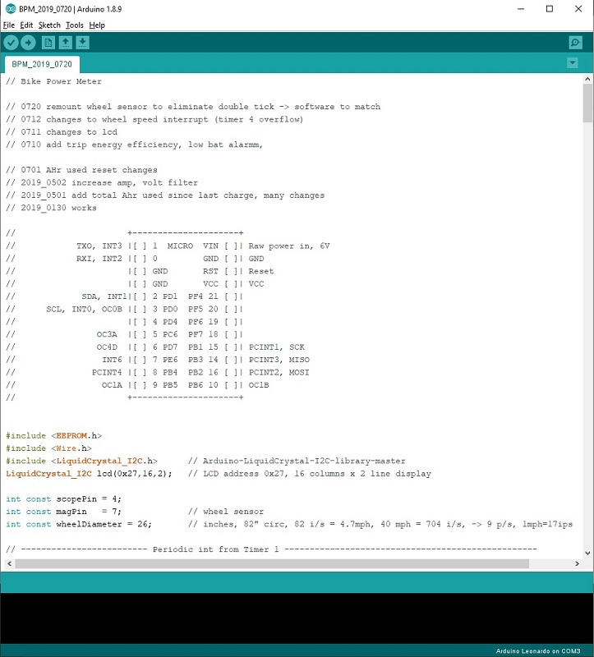Screen dimensions: 594x657
Task: Click the '// wheel sensor' comment
Action: tap(226, 511)
